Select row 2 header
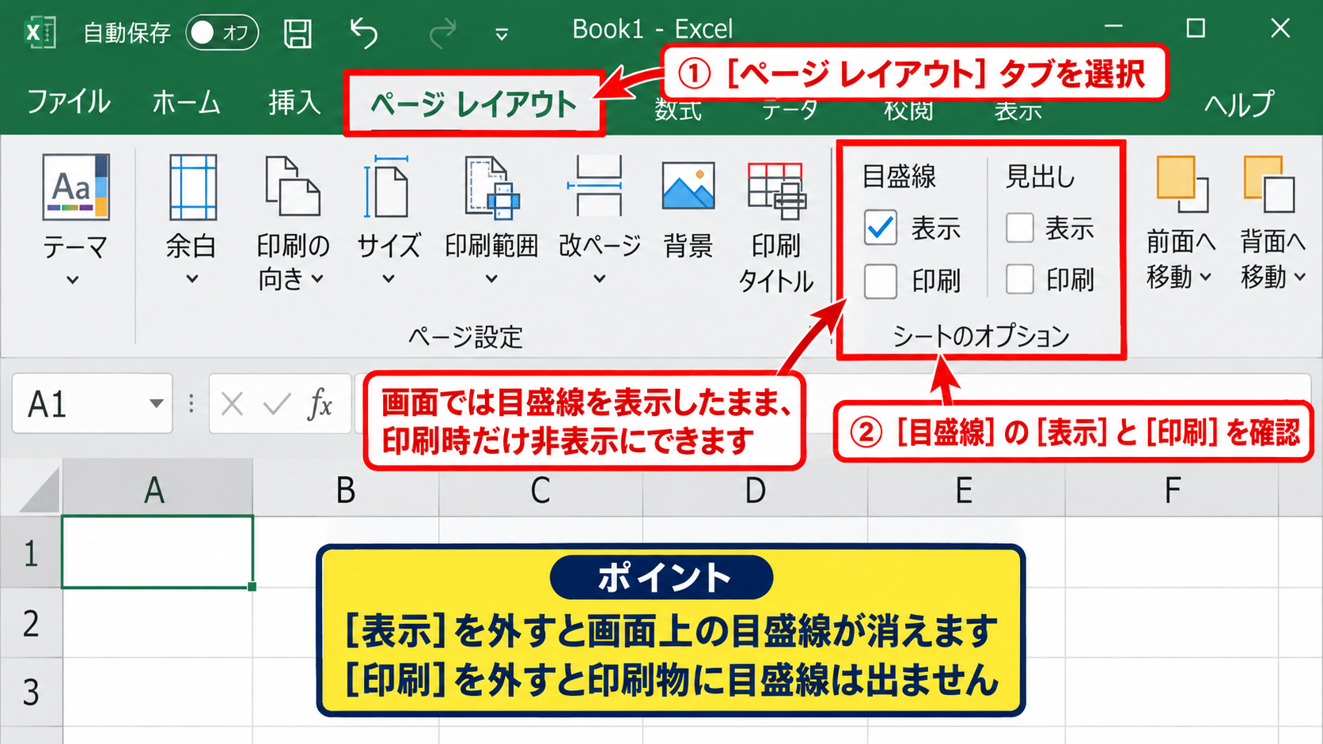The image size is (1323, 744). [x=31, y=623]
